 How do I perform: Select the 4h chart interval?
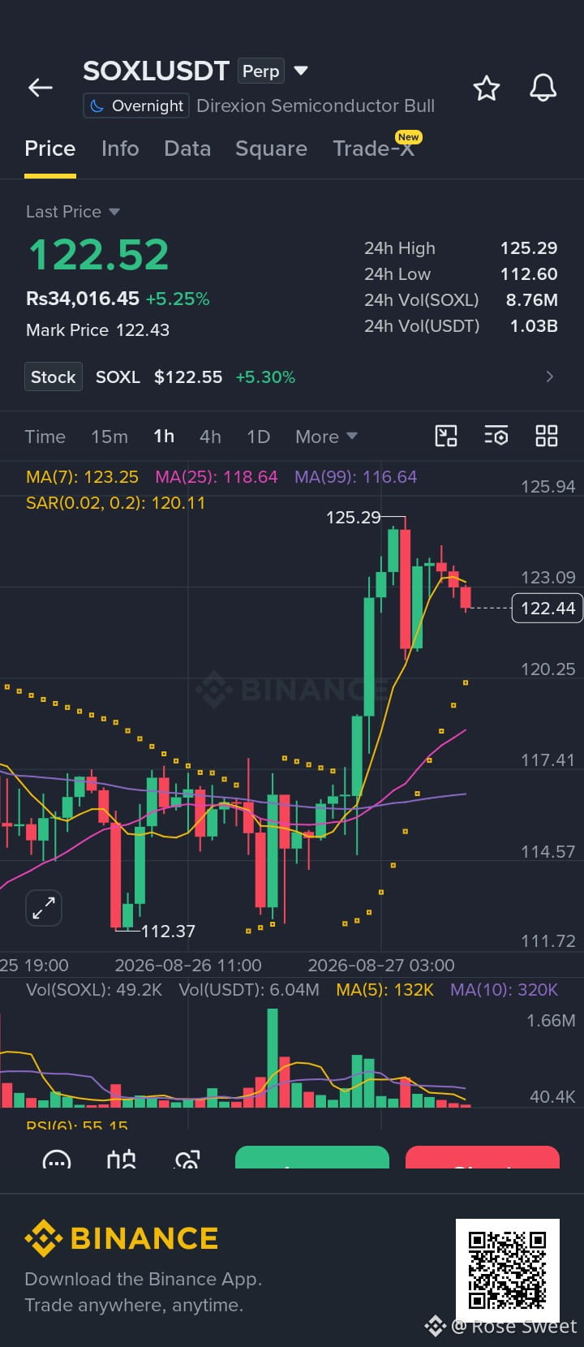tap(210, 437)
